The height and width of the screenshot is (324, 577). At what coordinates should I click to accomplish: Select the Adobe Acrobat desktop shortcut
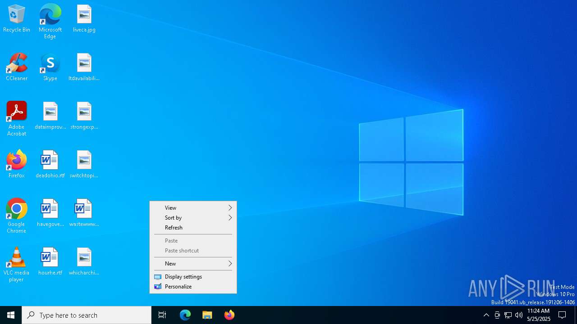pos(17,119)
